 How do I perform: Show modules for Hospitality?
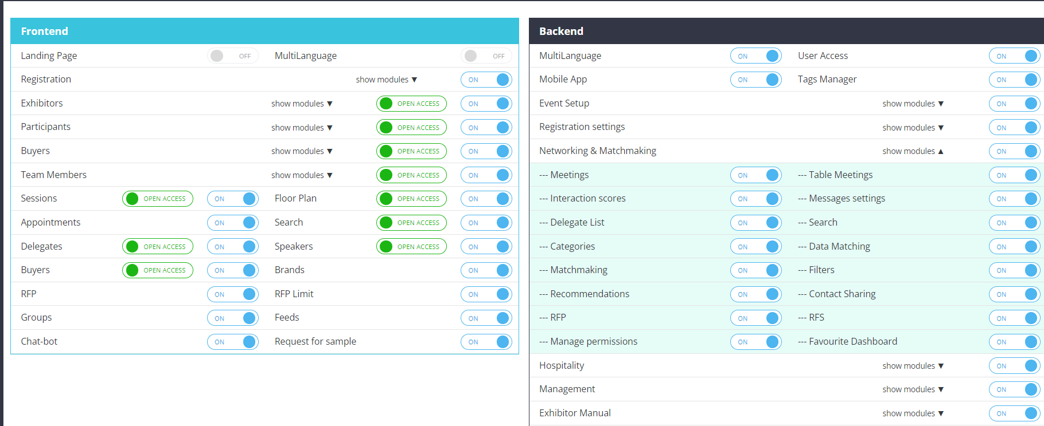point(913,366)
